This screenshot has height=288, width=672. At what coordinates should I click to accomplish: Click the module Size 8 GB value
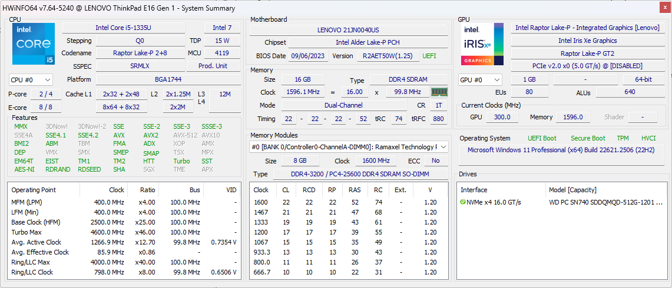300,161
